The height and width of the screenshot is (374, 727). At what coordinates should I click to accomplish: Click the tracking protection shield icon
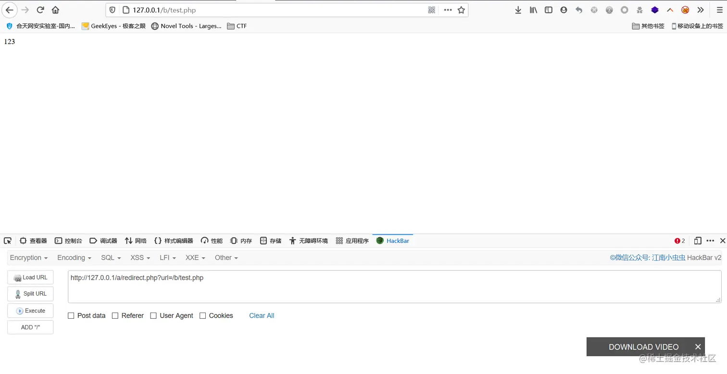(x=113, y=10)
